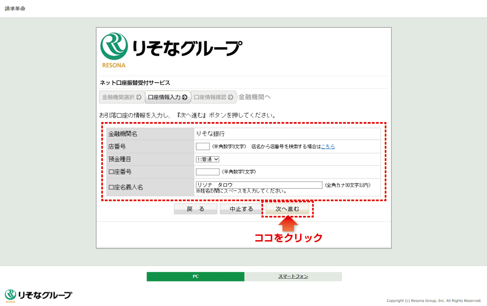This screenshot has height=306, width=487.
Task: Click the 請求革命 header text
Action: (x=15, y=8)
